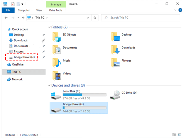
Task: Click the pin icon beside sidebar Downloads
Action: pyautogui.click(x=44, y=41)
